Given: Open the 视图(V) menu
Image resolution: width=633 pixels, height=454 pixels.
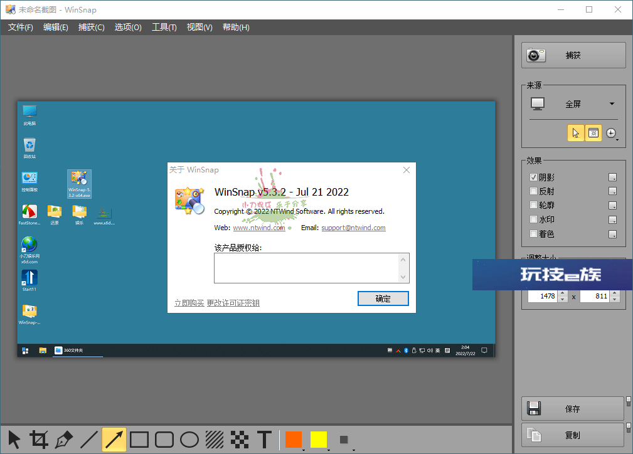Looking at the screenshot, I should point(199,27).
